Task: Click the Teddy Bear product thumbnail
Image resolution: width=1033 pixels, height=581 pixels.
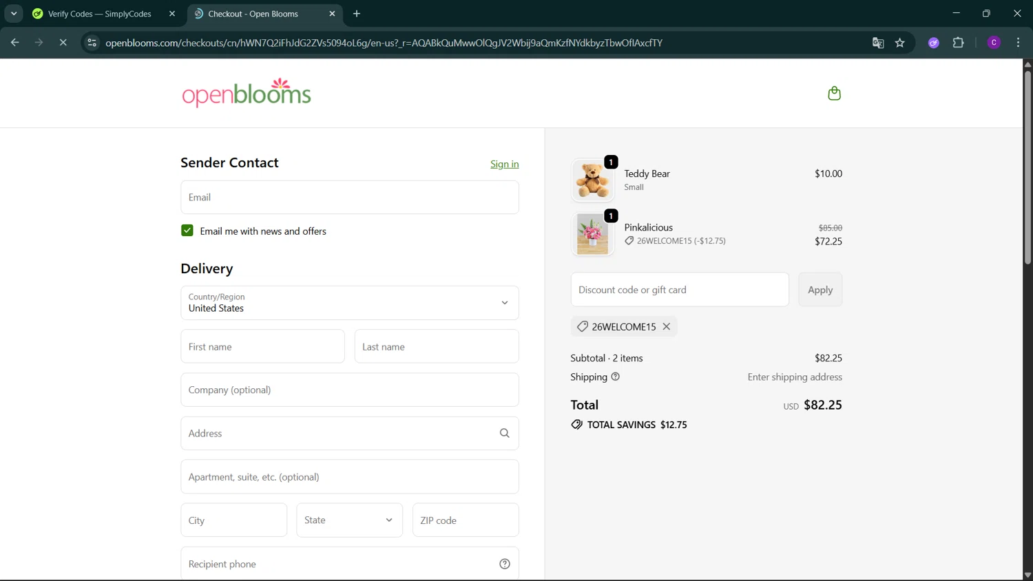Action: point(592,180)
